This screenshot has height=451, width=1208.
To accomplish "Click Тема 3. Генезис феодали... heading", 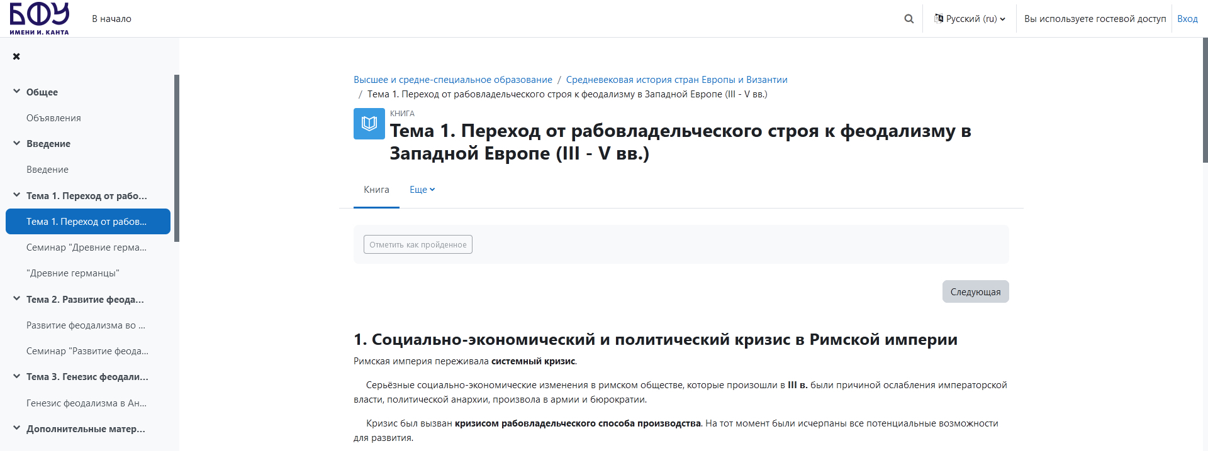I will [87, 377].
